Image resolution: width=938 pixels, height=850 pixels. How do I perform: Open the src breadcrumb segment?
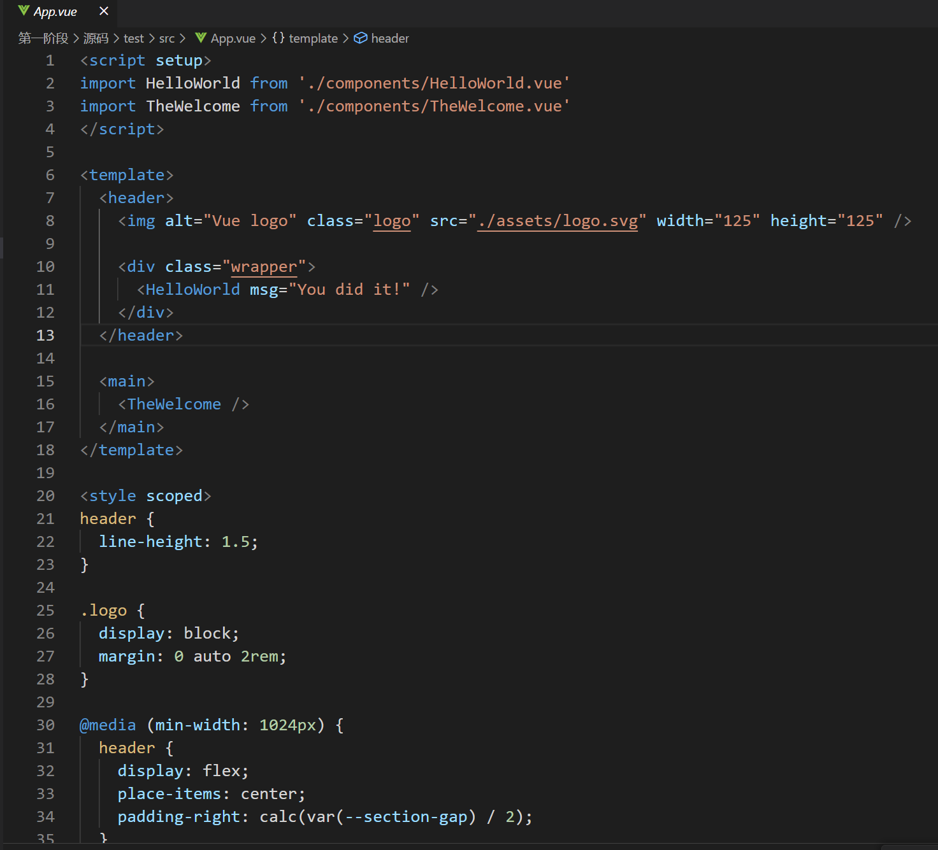tap(167, 38)
